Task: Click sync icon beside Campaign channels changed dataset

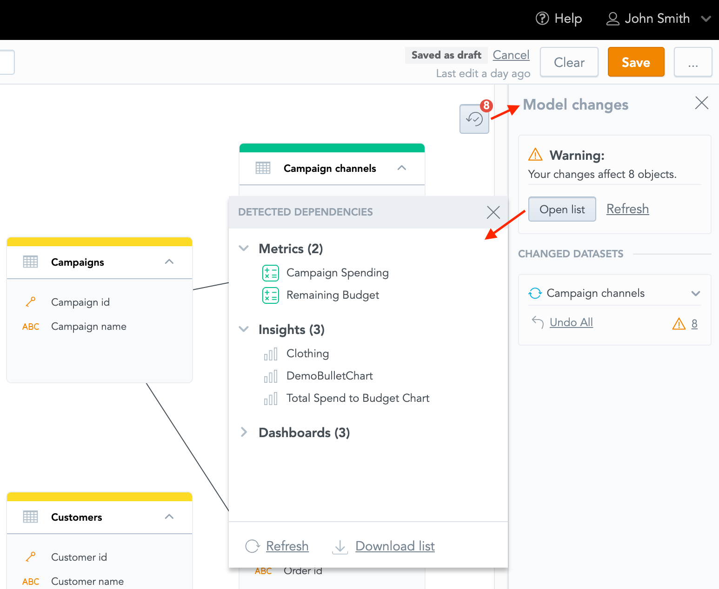Action: pos(535,293)
